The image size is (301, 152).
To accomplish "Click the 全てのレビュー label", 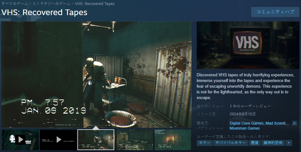I will pyautogui.click(x=210, y=106).
